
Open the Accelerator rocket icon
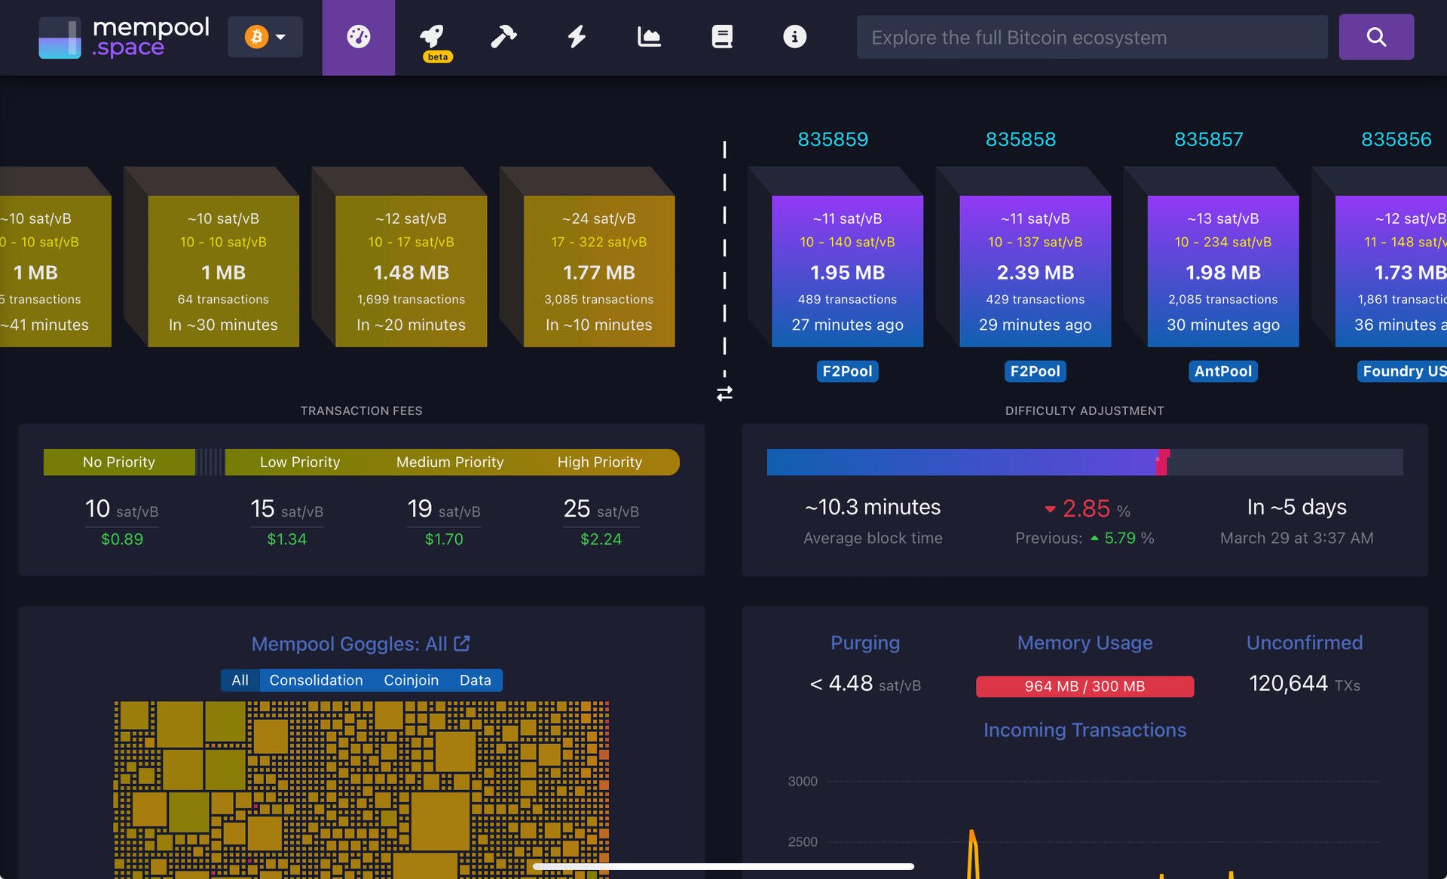pos(432,37)
